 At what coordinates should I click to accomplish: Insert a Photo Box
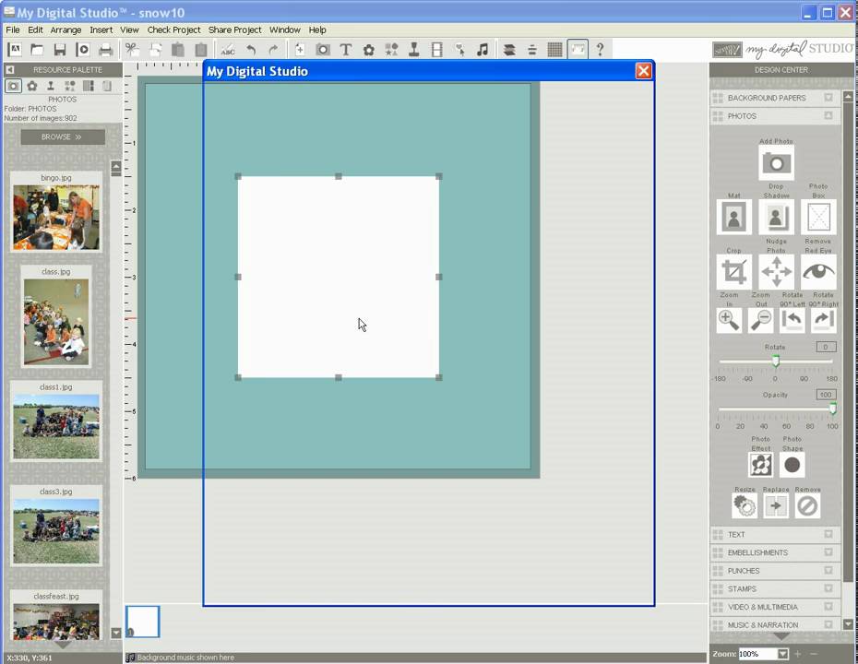[818, 217]
